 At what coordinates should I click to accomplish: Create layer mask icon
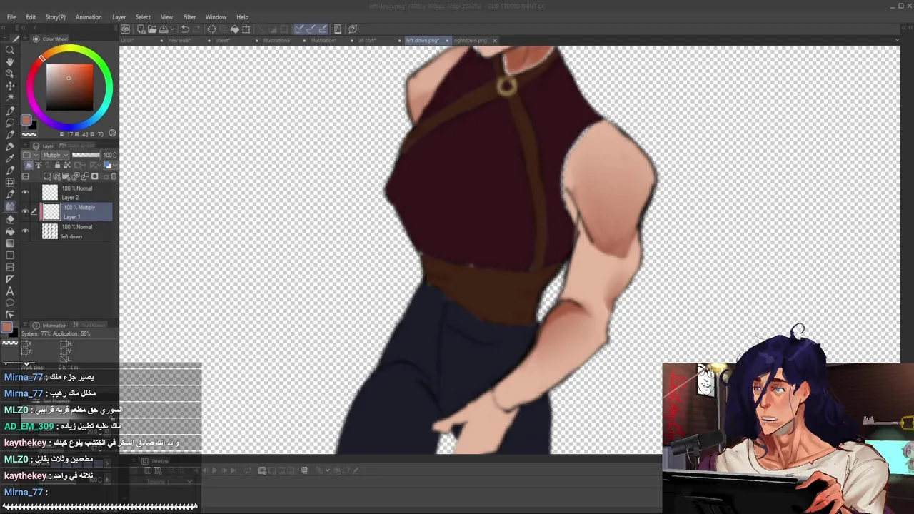click(94, 176)
